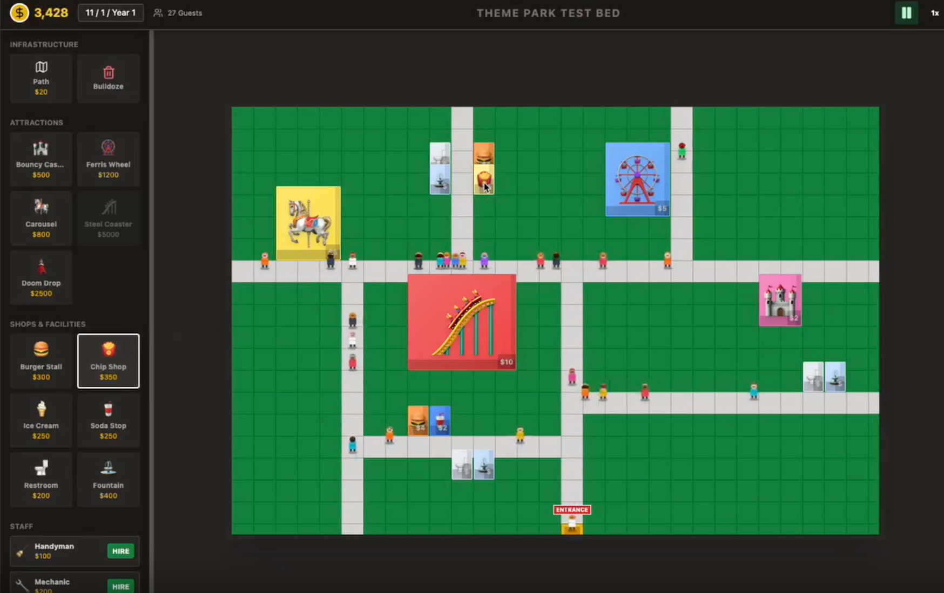Screen dimensions: 944x593
Task: Choose the Bouncy Castle attraction
Action: pyautogui.click(x=41, y=159)
